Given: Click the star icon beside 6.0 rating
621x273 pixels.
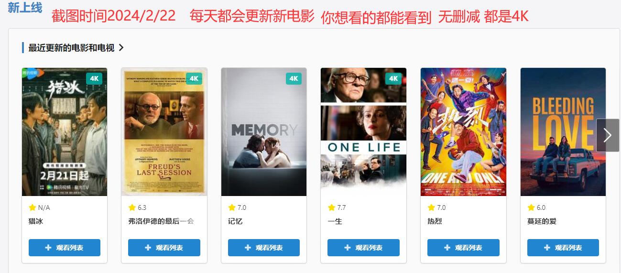Looking at the screenshot, I should tap(531, 207).
